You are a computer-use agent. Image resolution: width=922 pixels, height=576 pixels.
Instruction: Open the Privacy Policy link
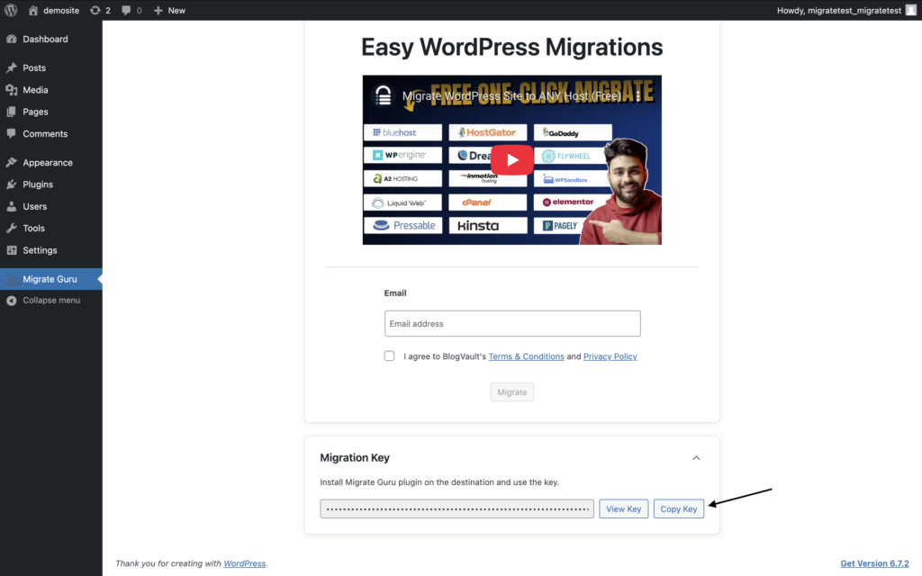pos(610,356)
